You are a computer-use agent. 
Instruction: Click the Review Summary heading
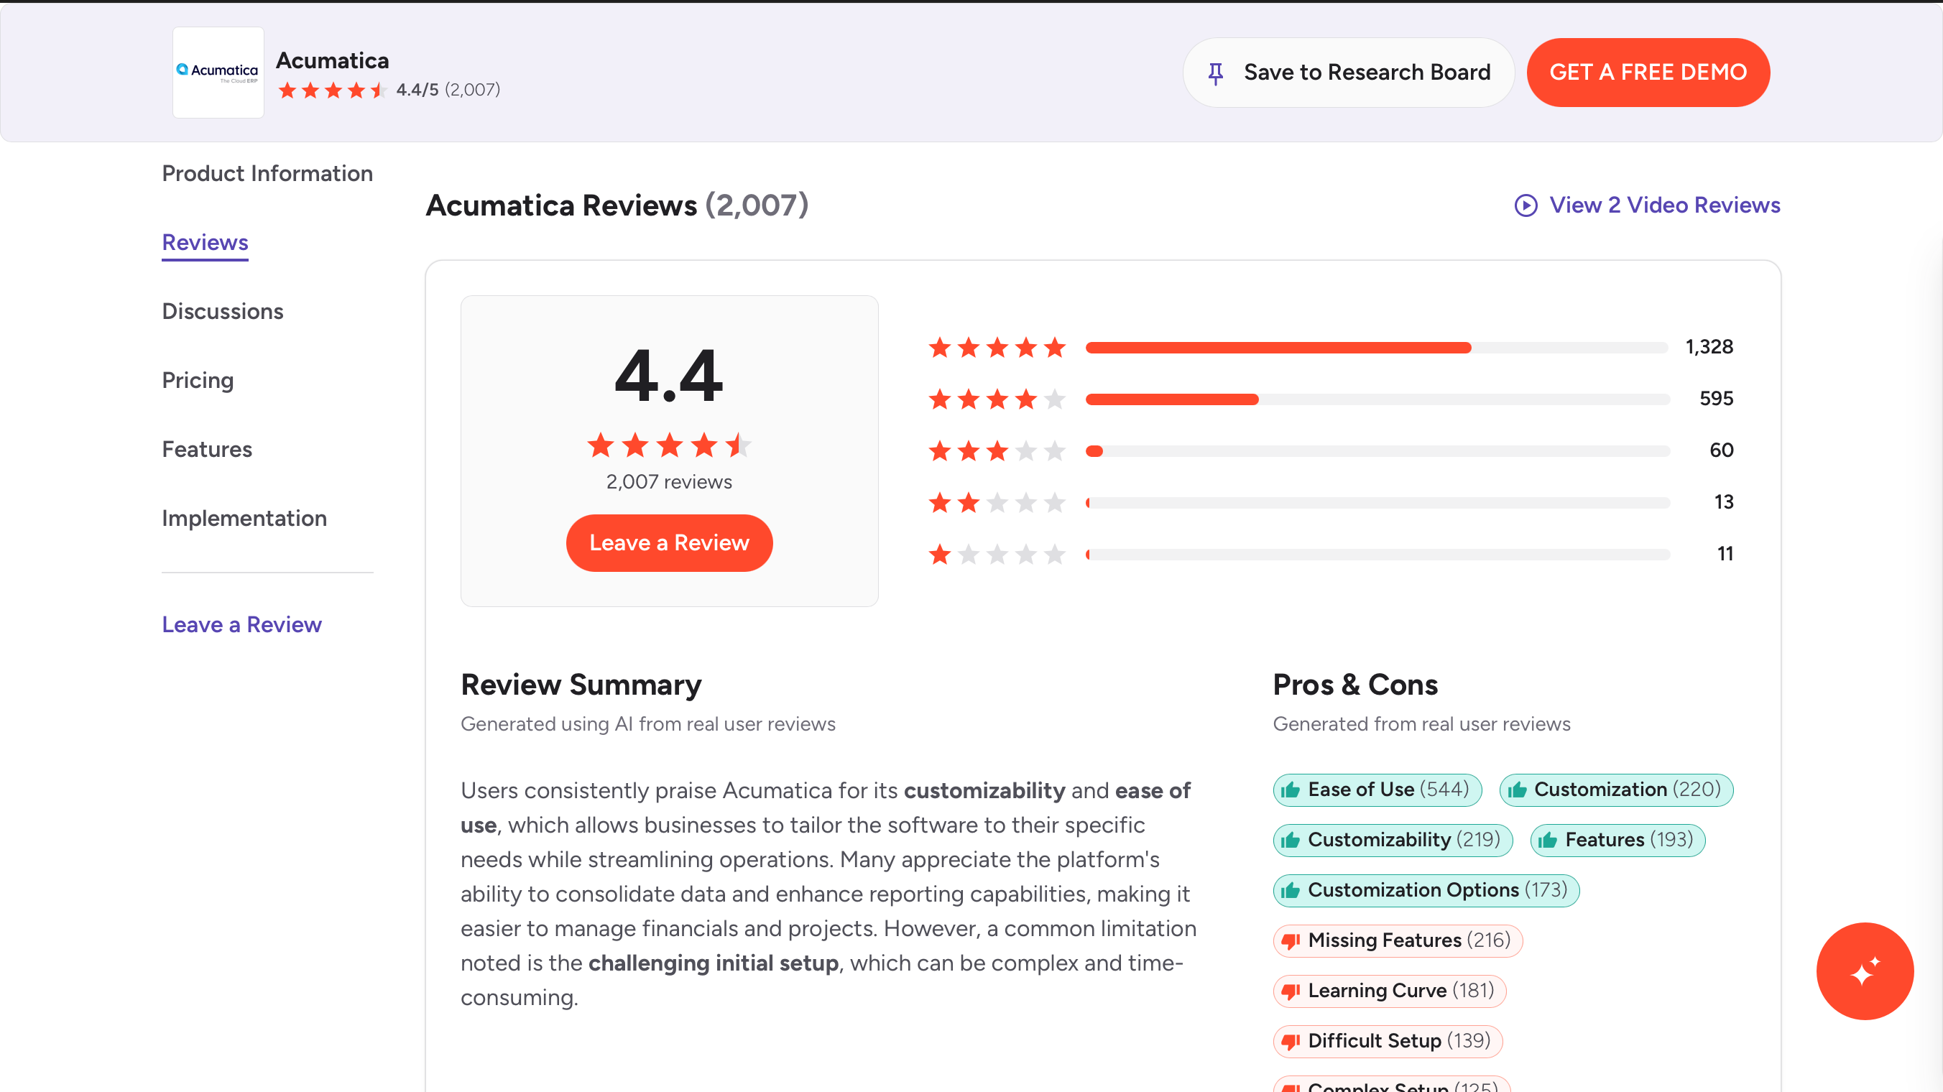click(581, 685)
